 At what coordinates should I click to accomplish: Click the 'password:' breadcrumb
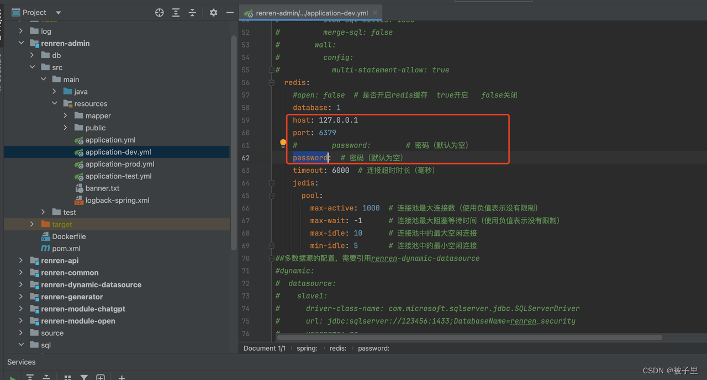(x=374, y=349)
